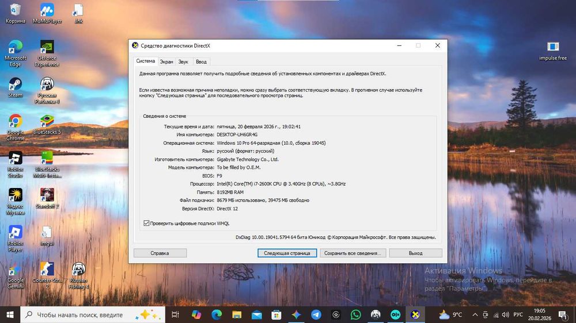Open the Корзина recycle bin icon

(16, 14)
